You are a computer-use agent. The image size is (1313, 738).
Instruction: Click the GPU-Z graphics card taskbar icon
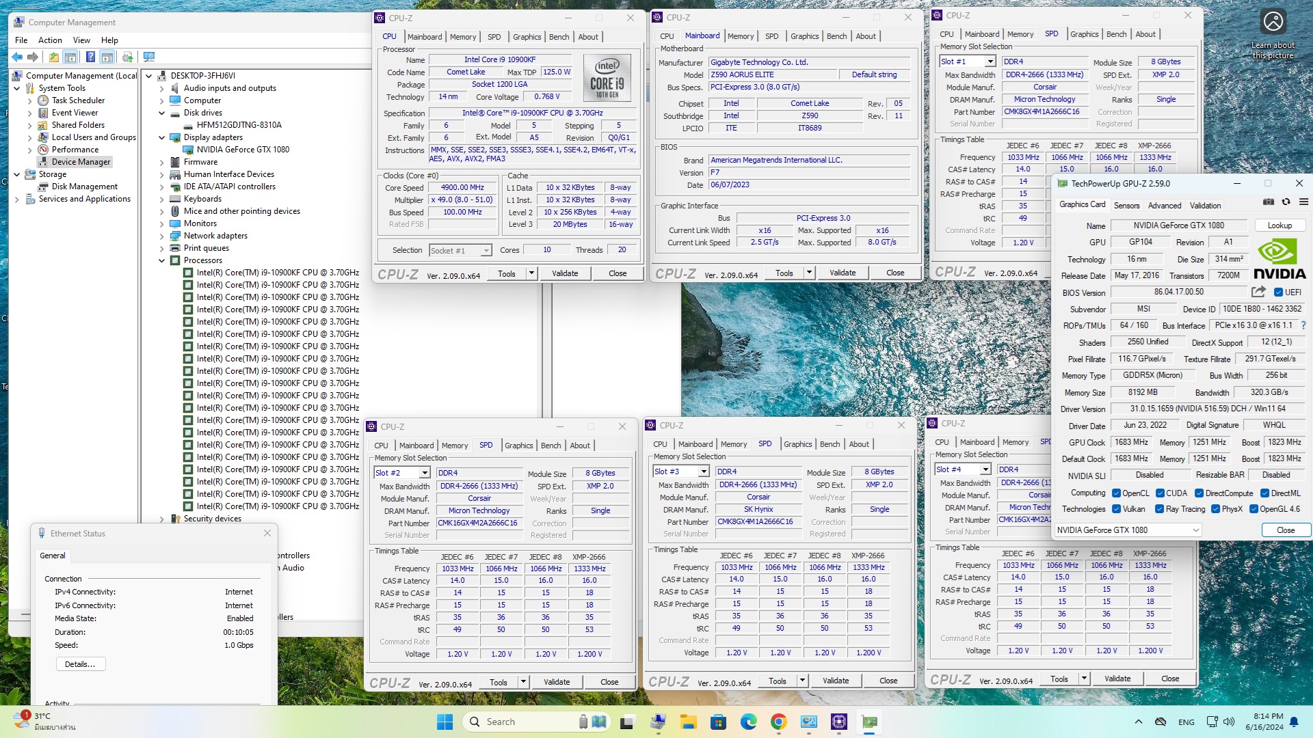coord(869,722)
